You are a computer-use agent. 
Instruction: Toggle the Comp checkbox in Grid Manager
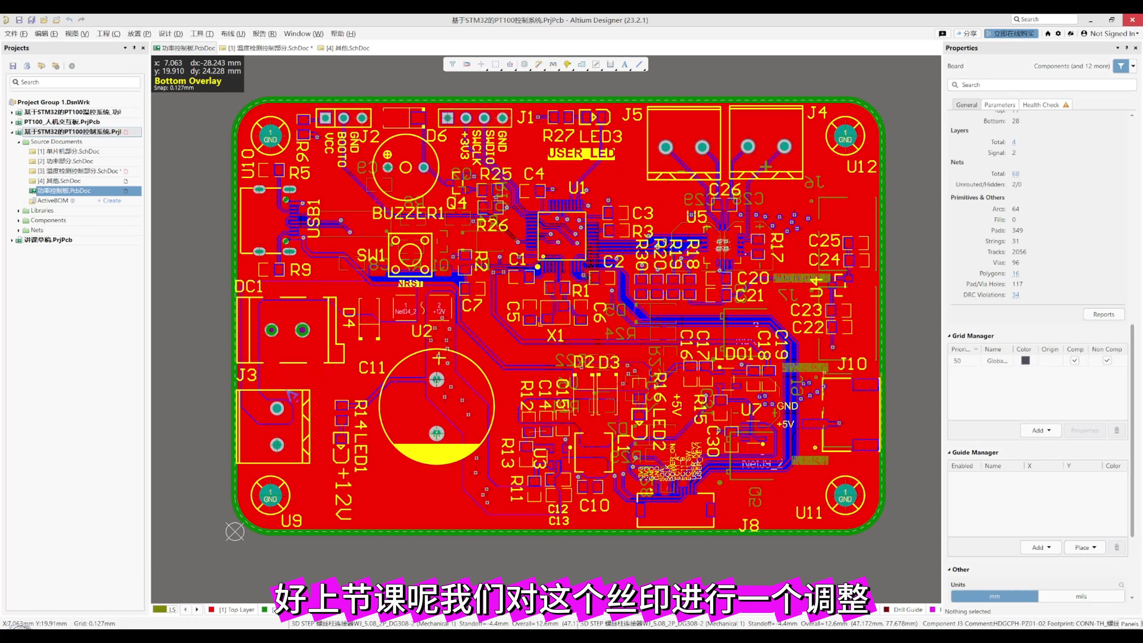1075,360
